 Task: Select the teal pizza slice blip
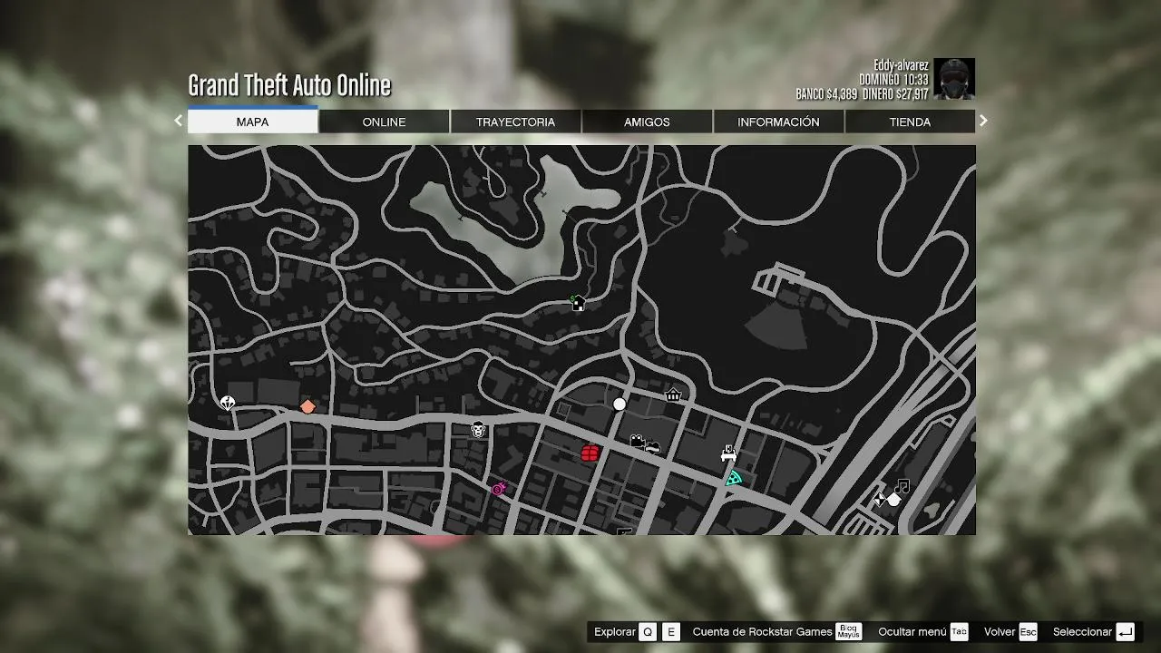(733, 478)
